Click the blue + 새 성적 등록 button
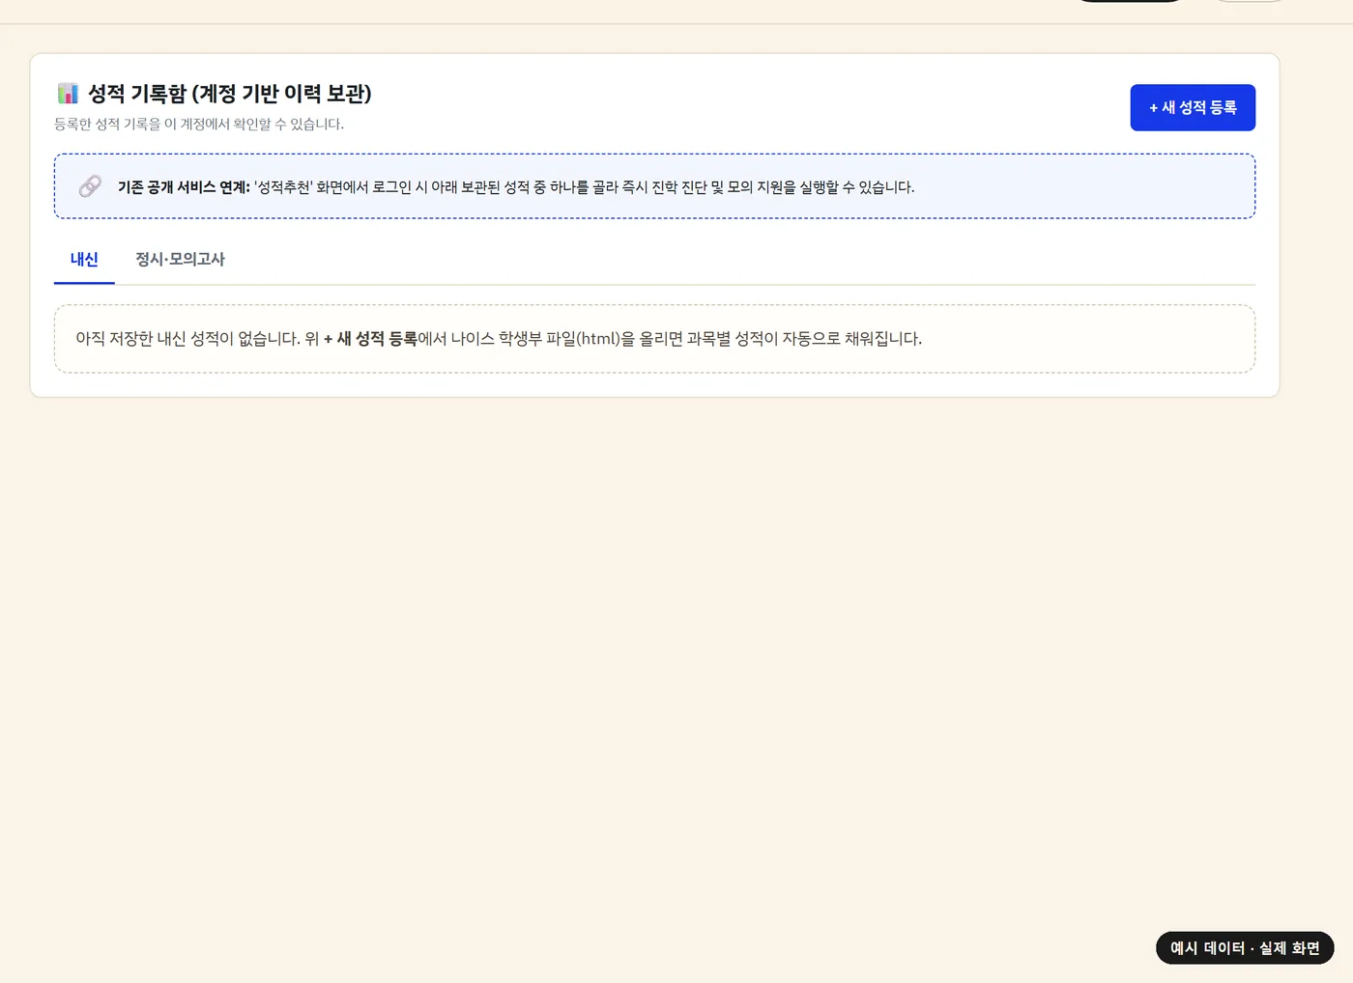This screenshot has height=983, width=1353. [1193, 107]
